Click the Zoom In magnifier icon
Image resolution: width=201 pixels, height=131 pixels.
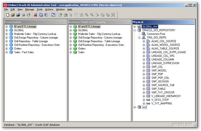tap(87, 15)
